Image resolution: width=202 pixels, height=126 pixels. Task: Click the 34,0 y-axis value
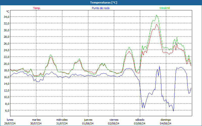pos(6,17)
